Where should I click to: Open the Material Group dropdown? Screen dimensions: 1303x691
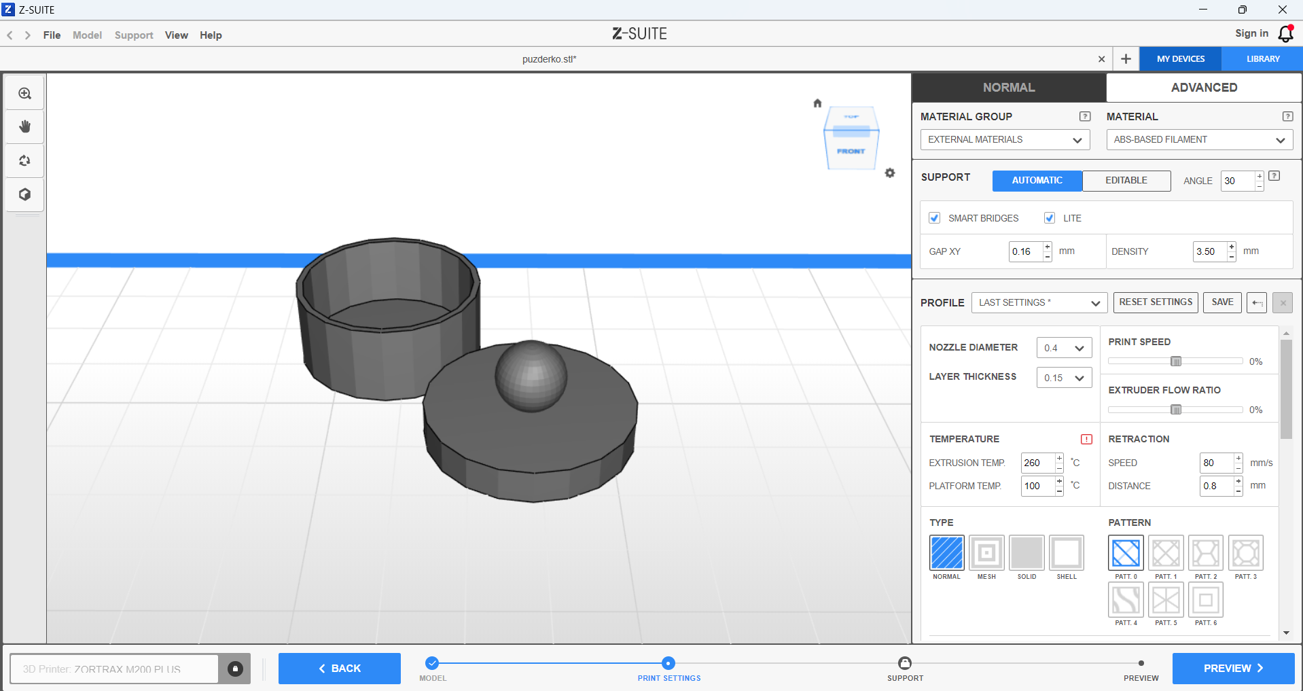(x=1005, y=140)
